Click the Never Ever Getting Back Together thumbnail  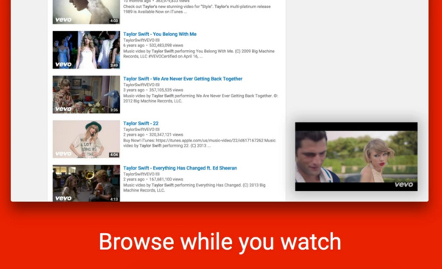tap(86, 94)
